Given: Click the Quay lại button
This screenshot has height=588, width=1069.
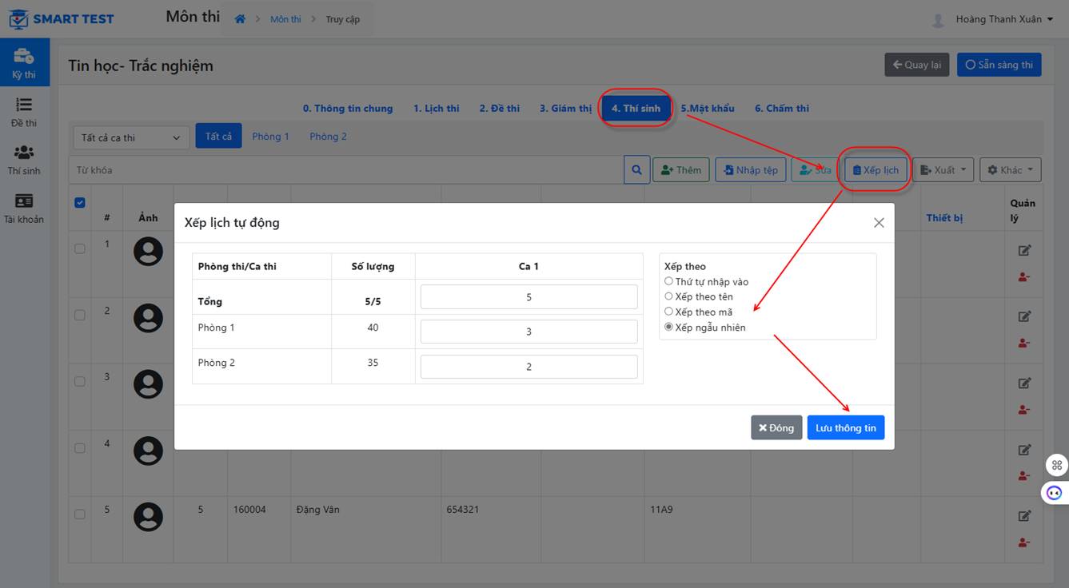Looking at the screenshot, I should pyautogui.click(x=916, y=65).
